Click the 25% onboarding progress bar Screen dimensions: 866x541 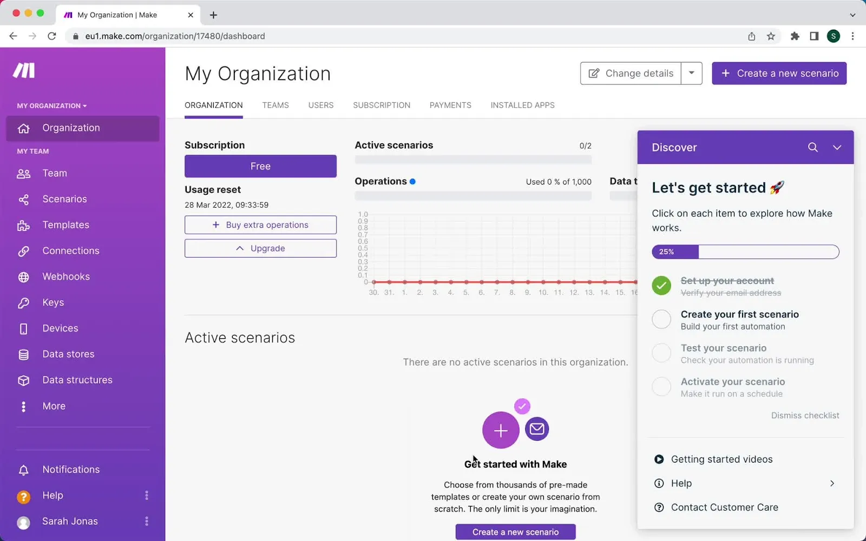(745, 252)
